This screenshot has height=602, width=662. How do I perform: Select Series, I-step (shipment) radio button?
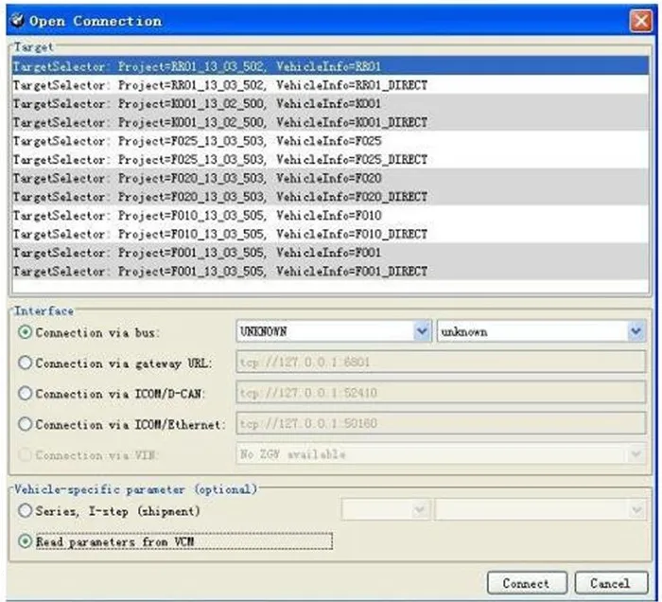point(25,511)
